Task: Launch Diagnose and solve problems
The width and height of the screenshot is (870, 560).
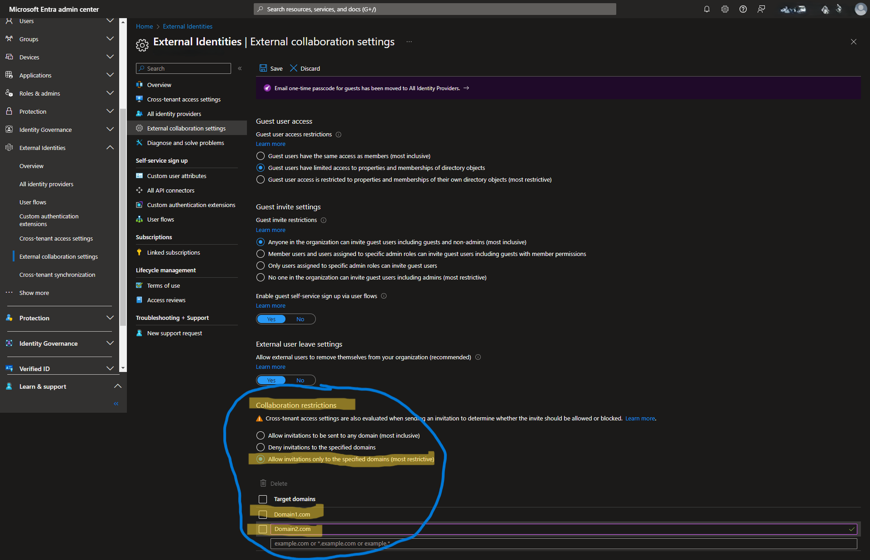Action: point(185,143)
